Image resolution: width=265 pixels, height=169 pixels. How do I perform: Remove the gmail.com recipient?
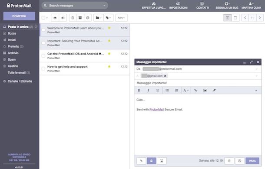pyautogui.click(x=165, y=76)
